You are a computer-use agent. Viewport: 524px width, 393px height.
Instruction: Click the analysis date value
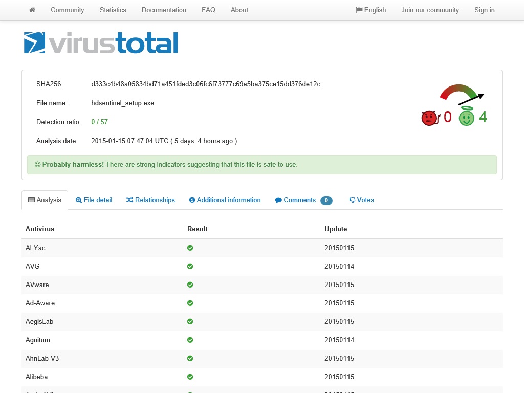(164, 141)
